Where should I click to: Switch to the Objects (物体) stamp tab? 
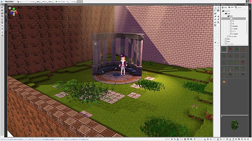pos(231,7)
